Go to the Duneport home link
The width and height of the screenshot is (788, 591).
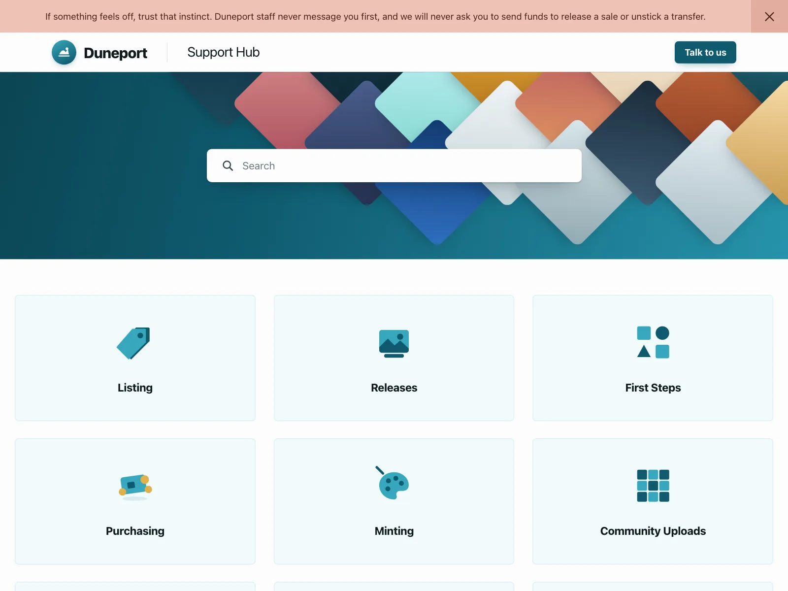(99, 52)
